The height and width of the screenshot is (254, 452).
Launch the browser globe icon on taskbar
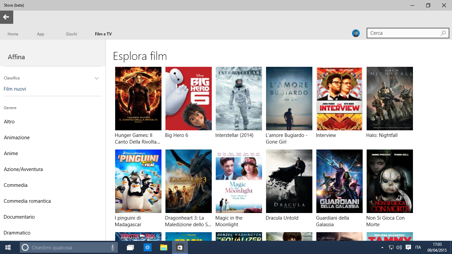tap(147, 247)
